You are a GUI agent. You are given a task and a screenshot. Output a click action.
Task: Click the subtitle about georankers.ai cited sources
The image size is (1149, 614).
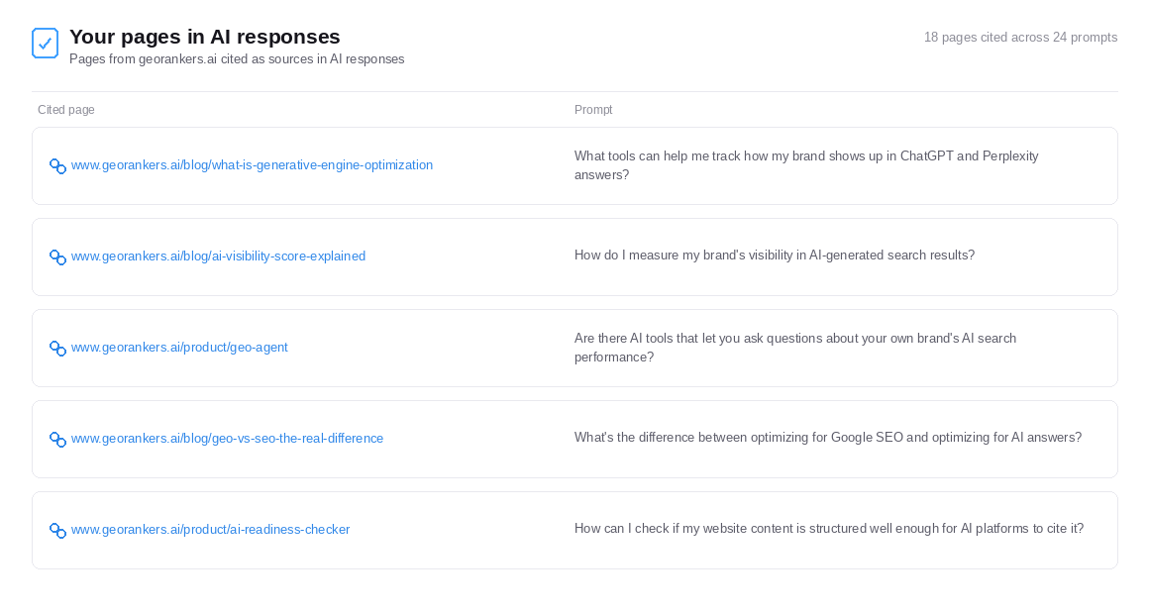tap(237, 59)
